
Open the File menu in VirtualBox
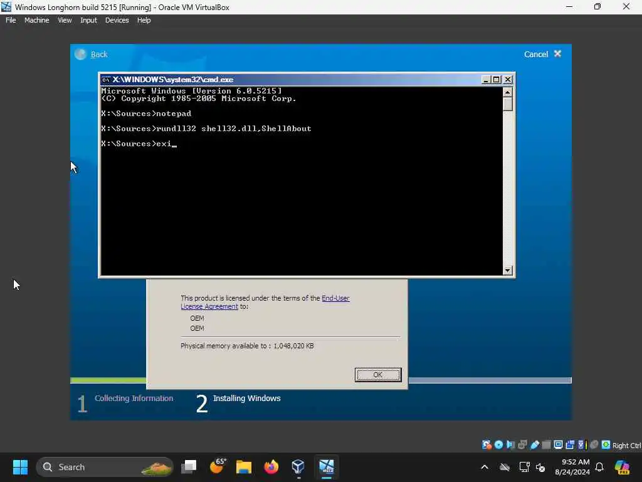coord(11,20)
